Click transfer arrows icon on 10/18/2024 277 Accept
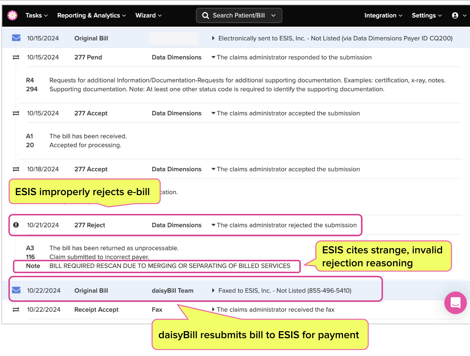This screenshot has width=470, height=356. [x=16, y=169]
